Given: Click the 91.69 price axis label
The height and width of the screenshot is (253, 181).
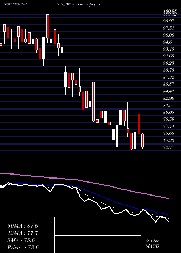Looking at the screenshot, I should [x=169, y=56].
